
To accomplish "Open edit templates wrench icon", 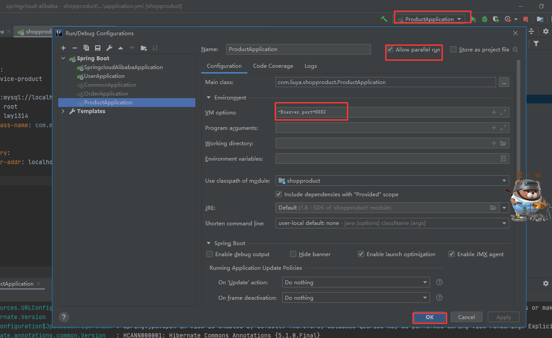I will 109,48.
